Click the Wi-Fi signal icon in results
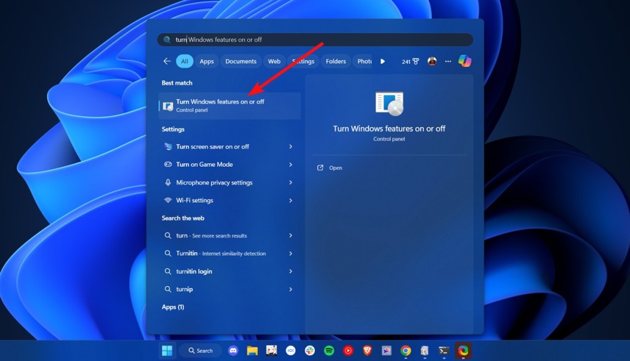Screen dimensions: 630x361 pyautogui.click(x=168, y=200)
